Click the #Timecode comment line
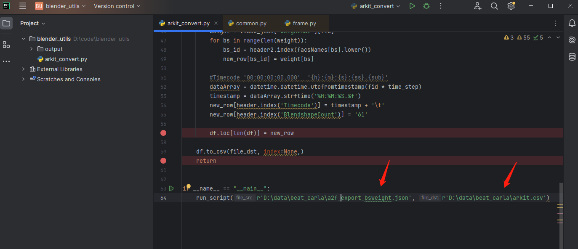The height and width of the screenshot is (249, 578). [298, 77]
